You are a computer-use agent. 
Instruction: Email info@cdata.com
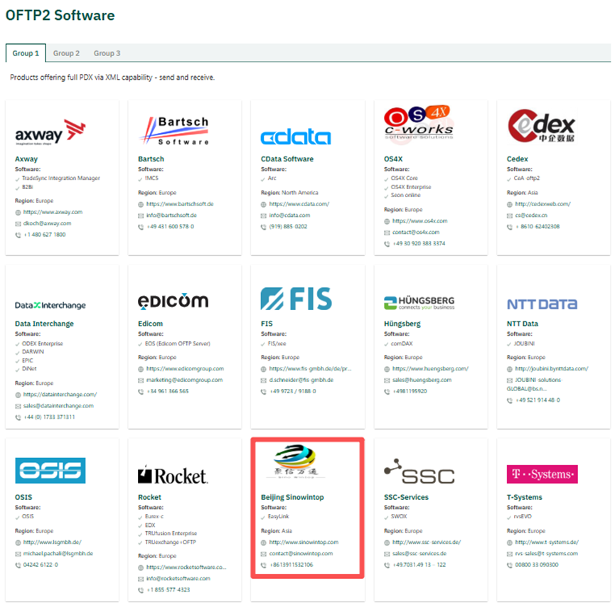pos(289,215)
